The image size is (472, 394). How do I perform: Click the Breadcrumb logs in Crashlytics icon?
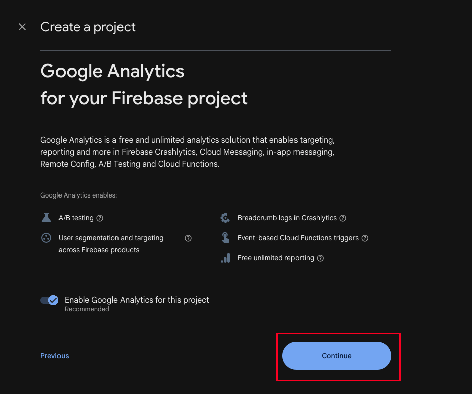[x=225, y=218]
